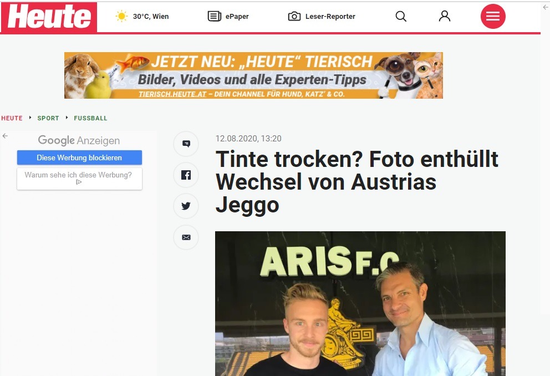This screenshot has width=550, height=376.
Task: Click the ePaper newspaper icon
Action: 215,16
